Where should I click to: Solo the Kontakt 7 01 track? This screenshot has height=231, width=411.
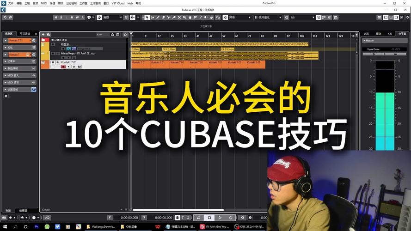click(x=57, y=62)
